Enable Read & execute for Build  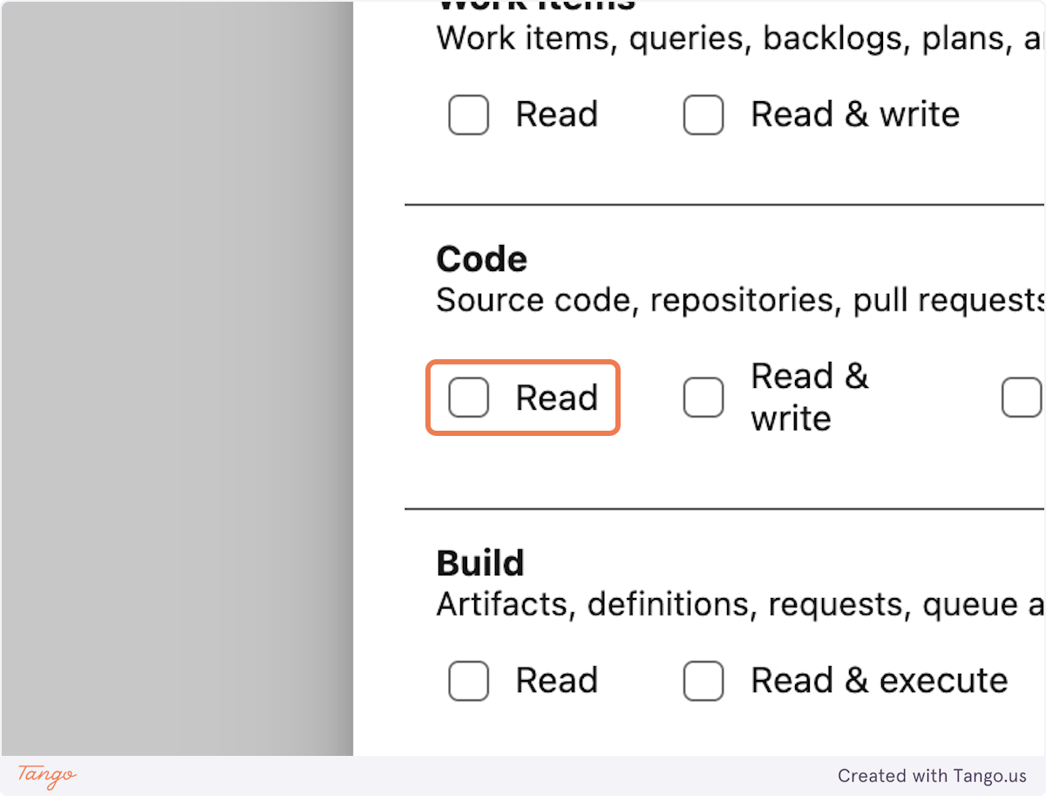703,681
